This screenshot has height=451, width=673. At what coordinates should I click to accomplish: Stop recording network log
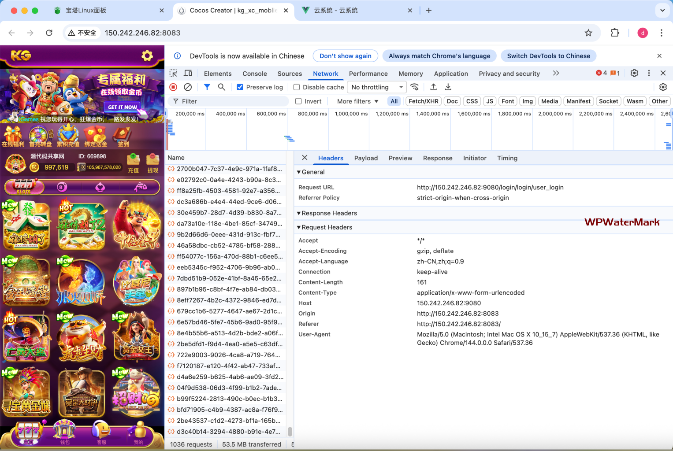click(173, 87)
